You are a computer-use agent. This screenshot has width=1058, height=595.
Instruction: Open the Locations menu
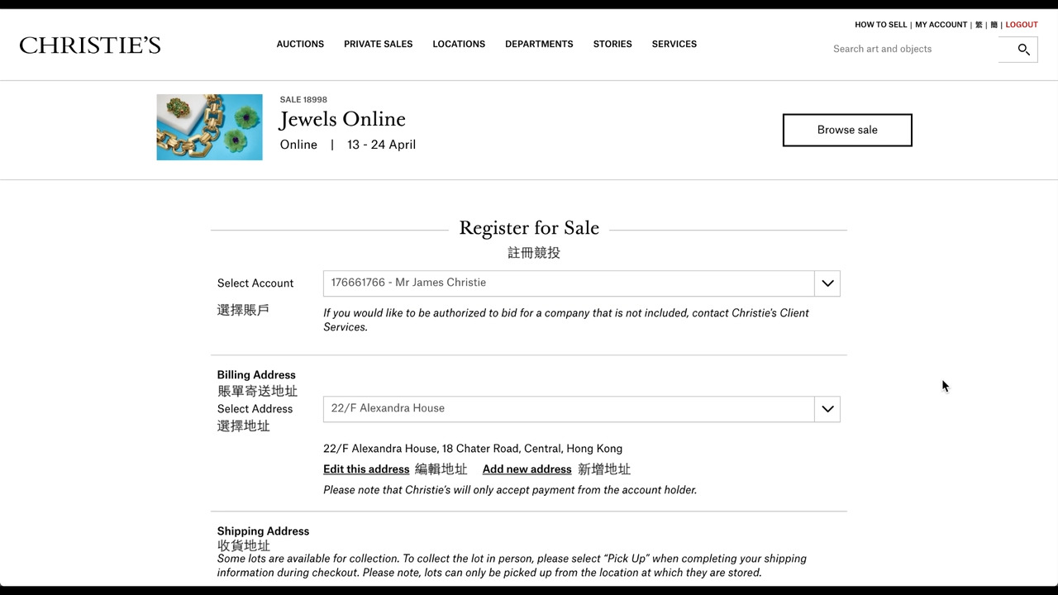tap(459, 44)
